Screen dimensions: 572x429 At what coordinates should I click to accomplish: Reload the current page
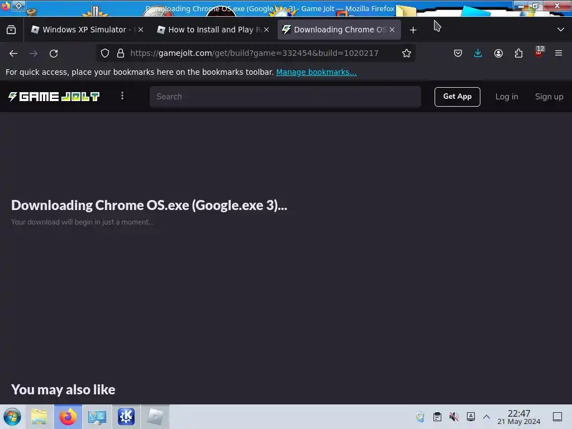pos(54,54)
